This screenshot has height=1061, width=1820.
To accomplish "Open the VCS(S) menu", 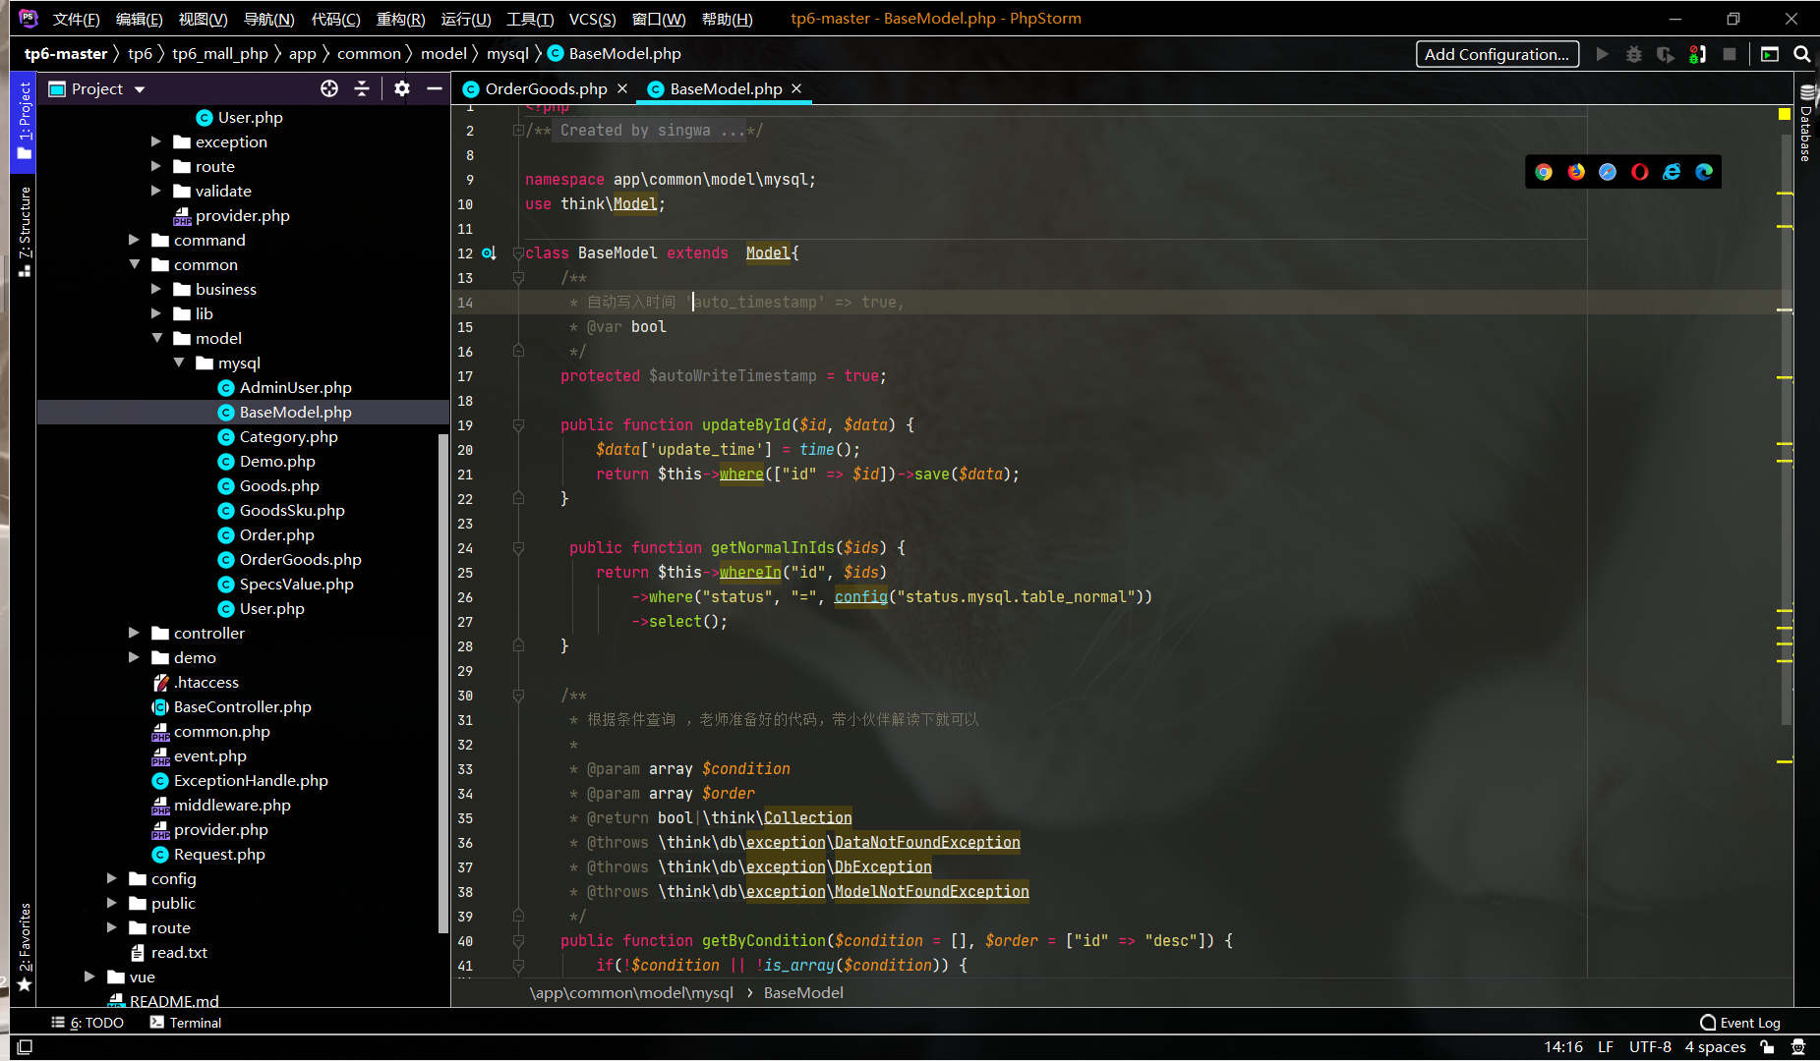I will [x=592, y=19].
